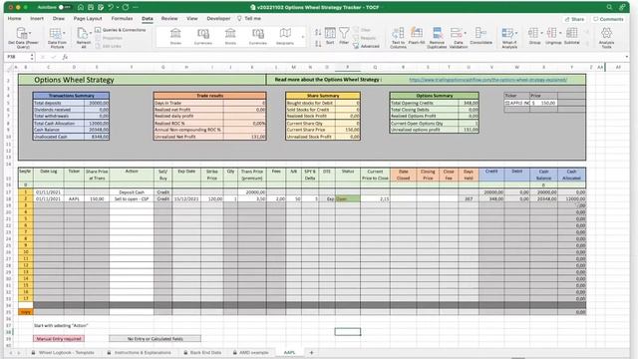Click the fx insert function icon
This screenshot has width=638, height=359.
click(x=65, y=57)
